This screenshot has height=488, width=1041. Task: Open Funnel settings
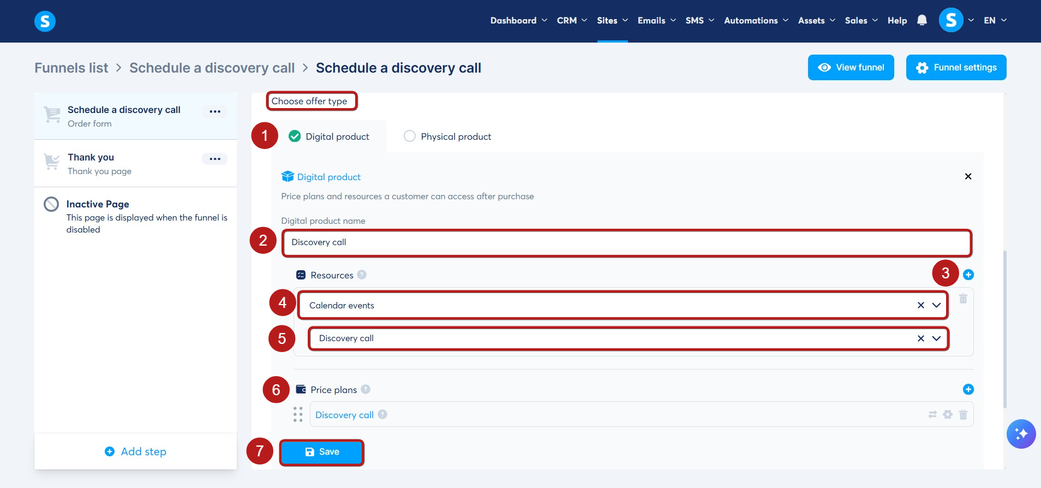(x=956, y=67)
